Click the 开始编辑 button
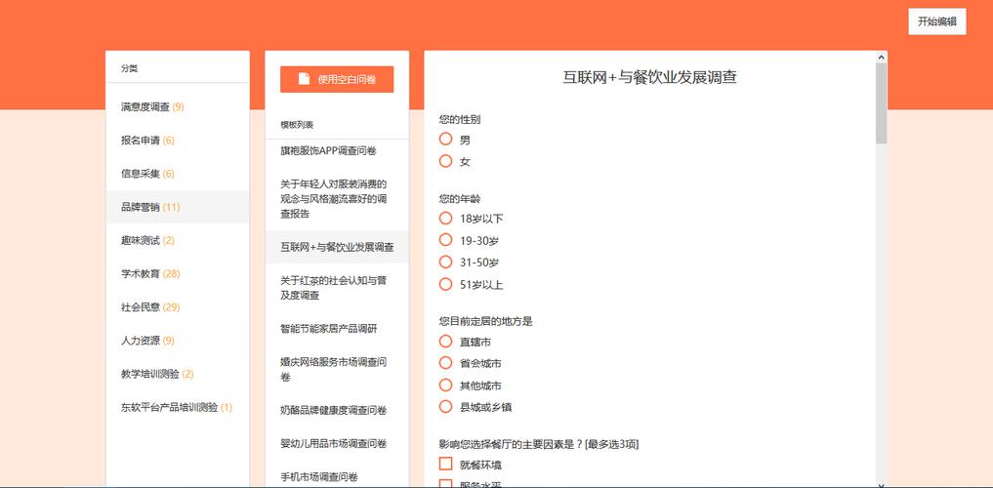Image resolution: width=993 pixels, height=488 pixels. [936, 21]
